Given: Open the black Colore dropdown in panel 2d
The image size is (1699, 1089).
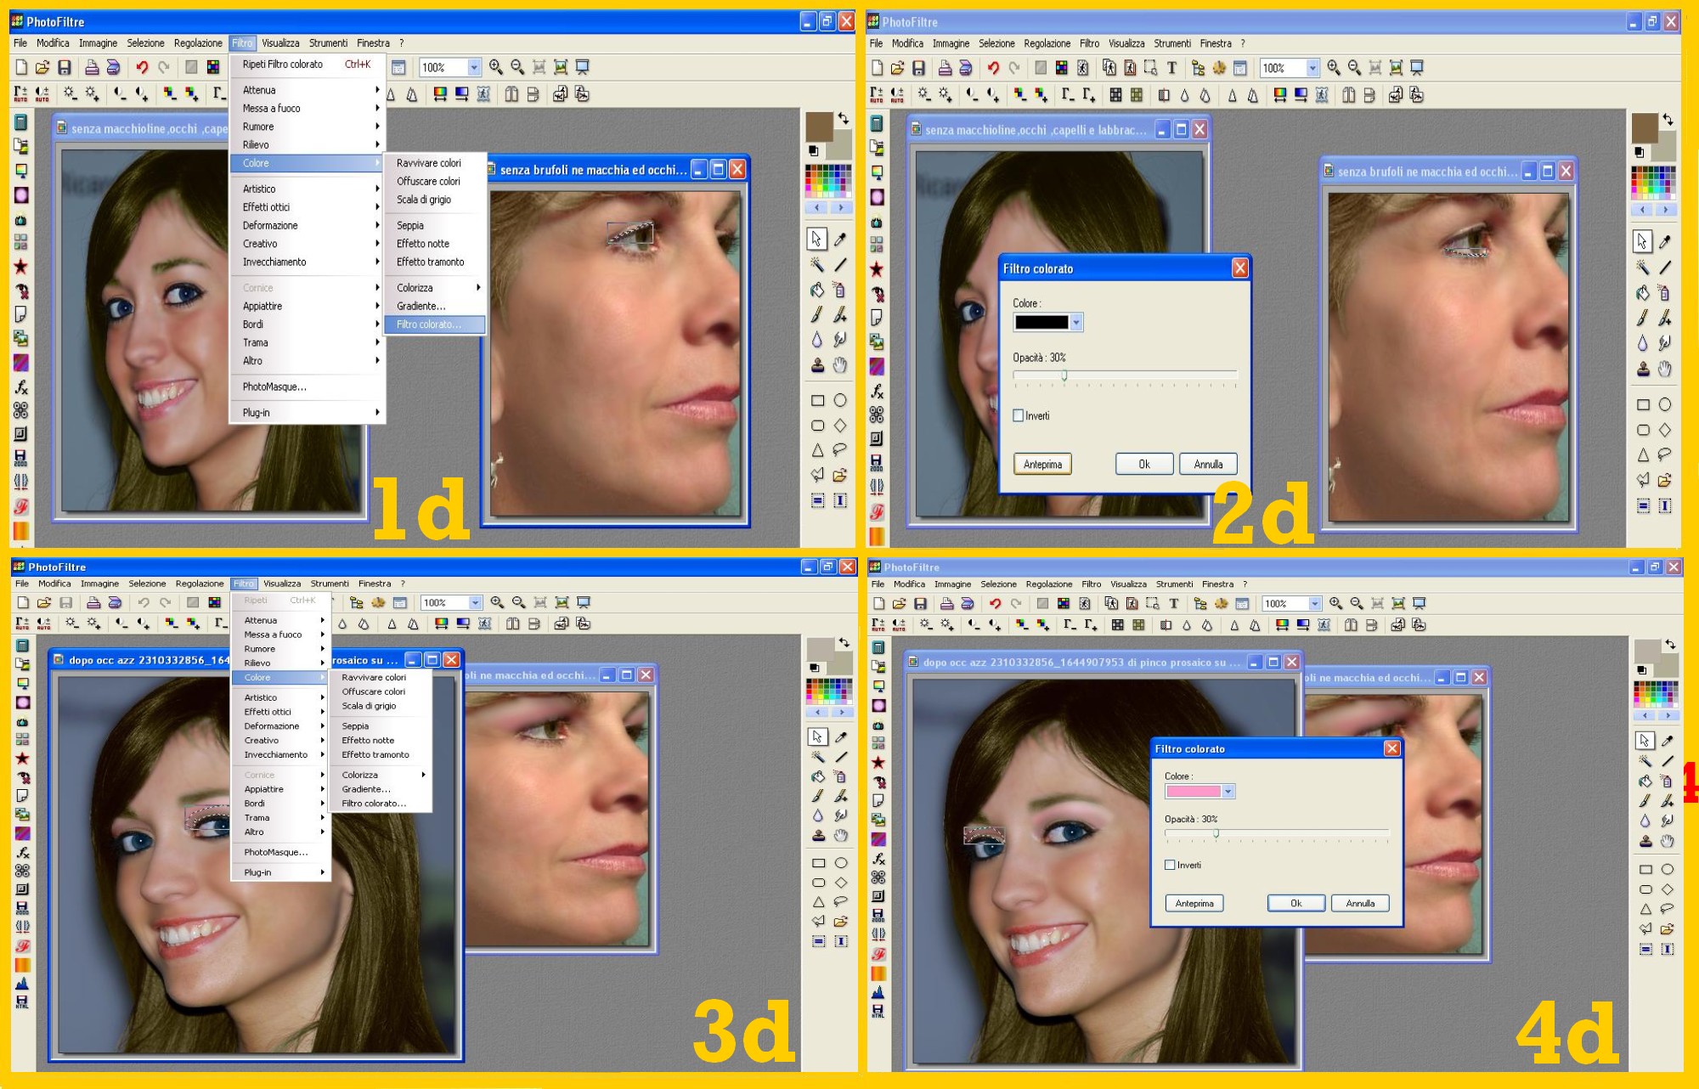Looking at the screenshot, I should coord(1076,323).
